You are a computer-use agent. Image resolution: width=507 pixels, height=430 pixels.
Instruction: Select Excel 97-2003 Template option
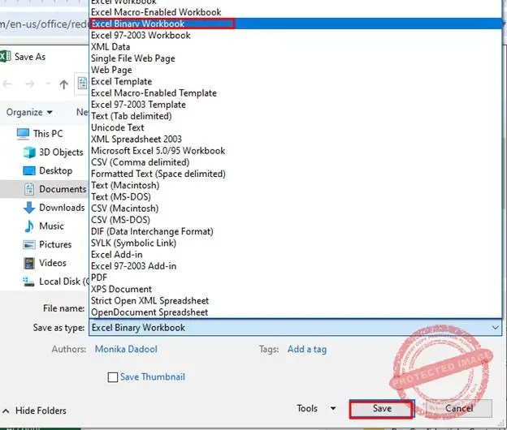click(x=295, y=105)
